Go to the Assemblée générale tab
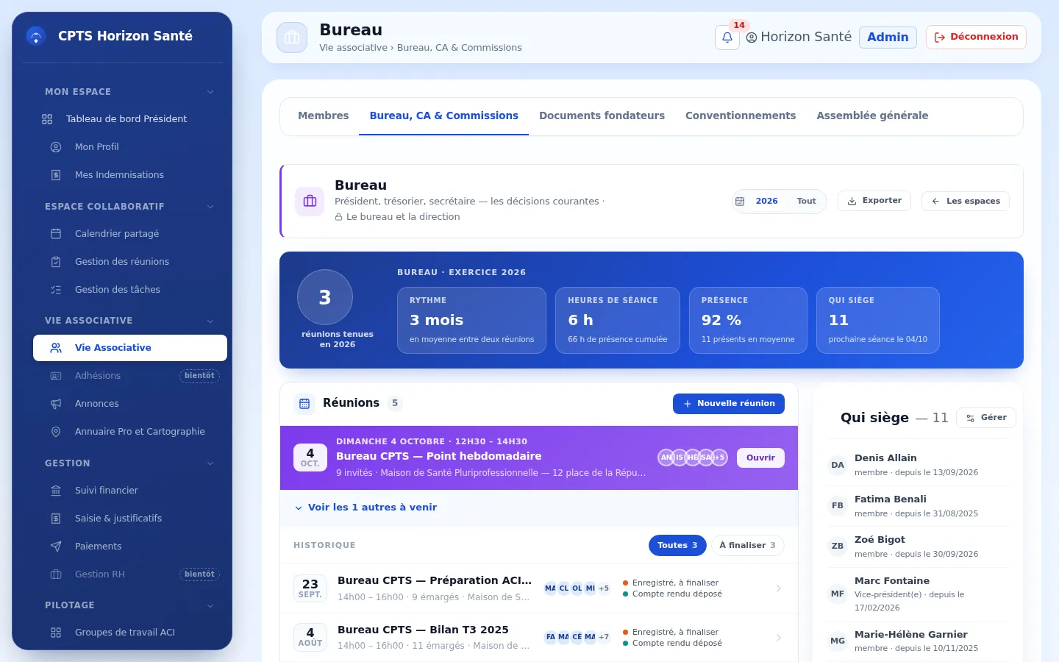This screenshot has width=1059, height=662. pyautogui.click(x=872, y=115)
